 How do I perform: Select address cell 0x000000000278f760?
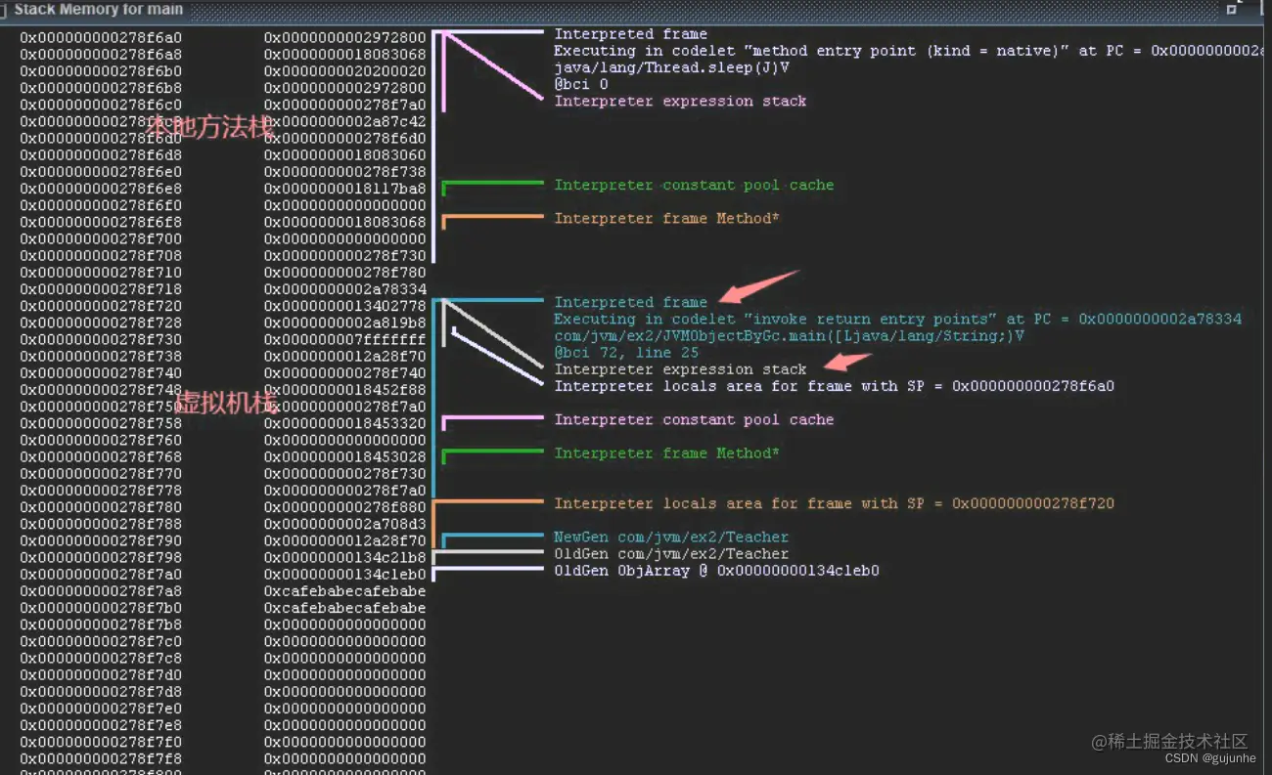pyautogui.click(x=101, y=440)
